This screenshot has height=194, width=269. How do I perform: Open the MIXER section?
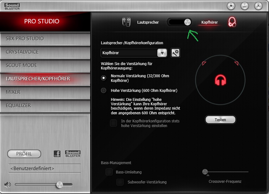45,92
